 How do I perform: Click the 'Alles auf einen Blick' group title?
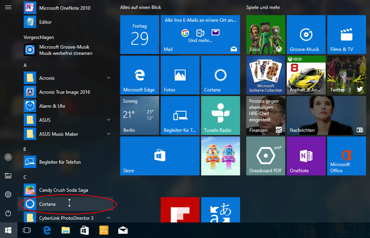(140, 7)
